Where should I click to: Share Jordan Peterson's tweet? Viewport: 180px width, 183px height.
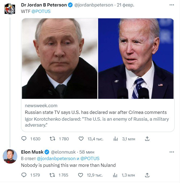[147, 139]
